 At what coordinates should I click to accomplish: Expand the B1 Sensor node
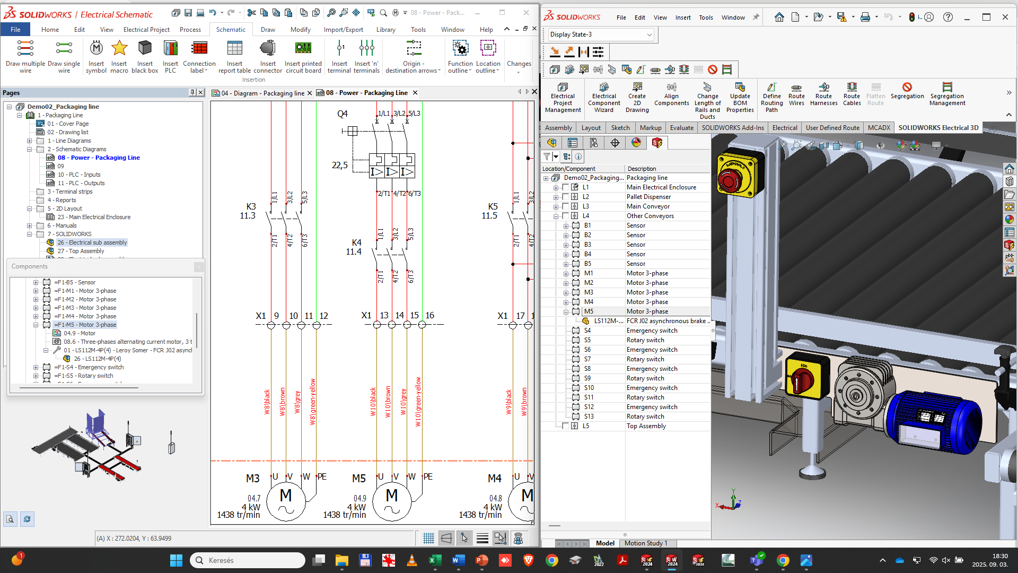566,225
